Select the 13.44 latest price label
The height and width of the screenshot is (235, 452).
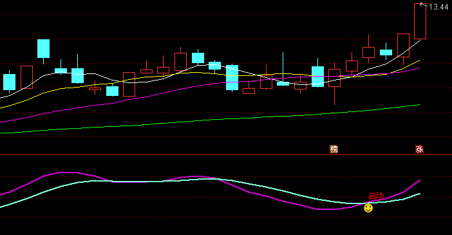pos(438,7)
